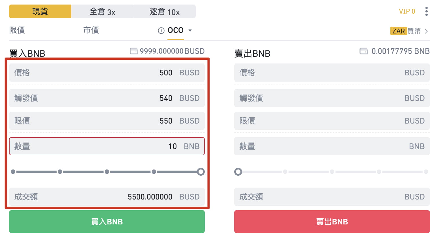Image resolution: width=439 pixels, height=242 pixels.
Task: Click the BNB wallet balance icon
Action: tap(363, 51)
